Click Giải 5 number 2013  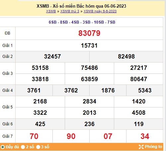89,113
